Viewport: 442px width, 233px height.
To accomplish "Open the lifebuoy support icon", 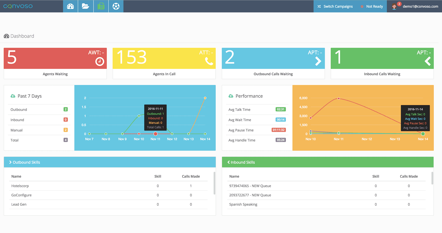I will click(x=116, y=6).
